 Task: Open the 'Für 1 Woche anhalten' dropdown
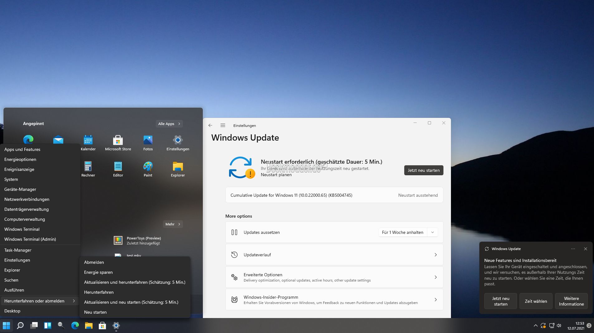pyautogui.click(x=408, y=232)
